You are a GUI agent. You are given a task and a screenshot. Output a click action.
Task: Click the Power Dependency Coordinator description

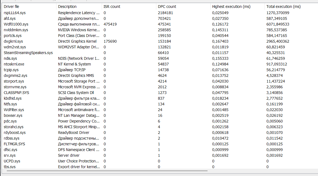click(x=79, y=121)
